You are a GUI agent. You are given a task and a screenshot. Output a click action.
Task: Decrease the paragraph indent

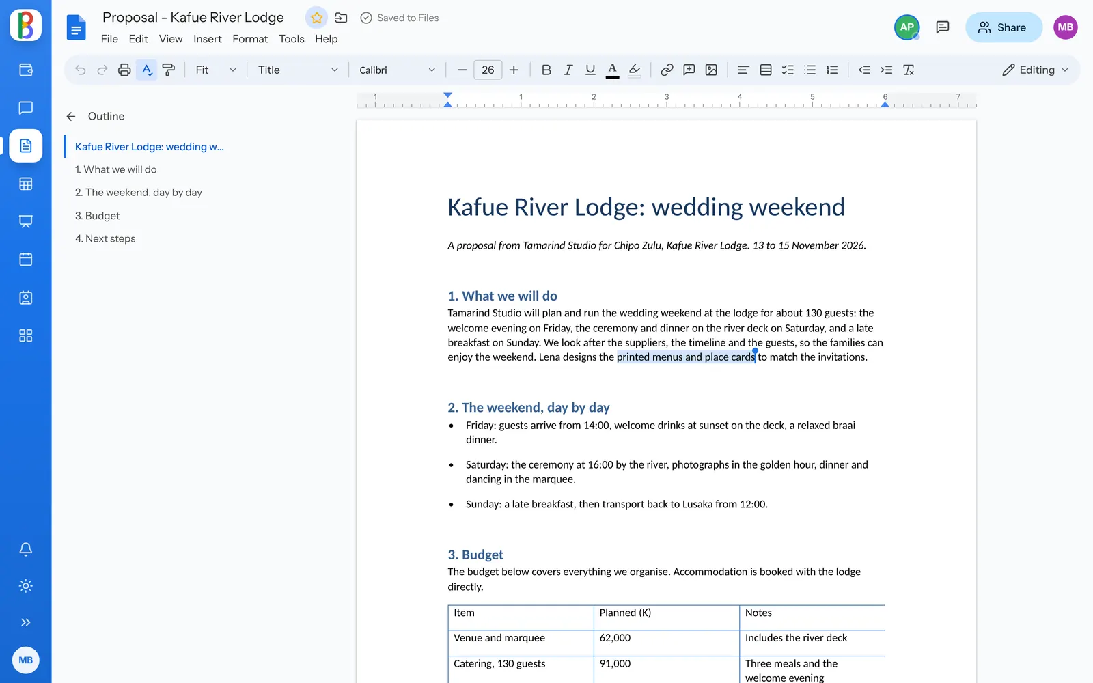coord(864,70)
